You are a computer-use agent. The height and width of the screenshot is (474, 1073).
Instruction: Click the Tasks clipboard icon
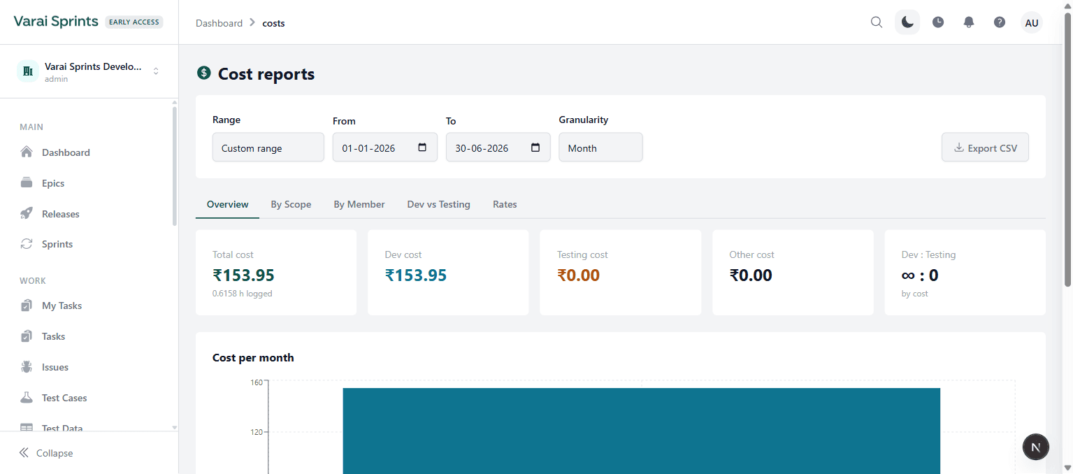click(27, 336)
